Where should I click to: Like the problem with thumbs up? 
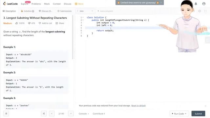tap(20, 23)
